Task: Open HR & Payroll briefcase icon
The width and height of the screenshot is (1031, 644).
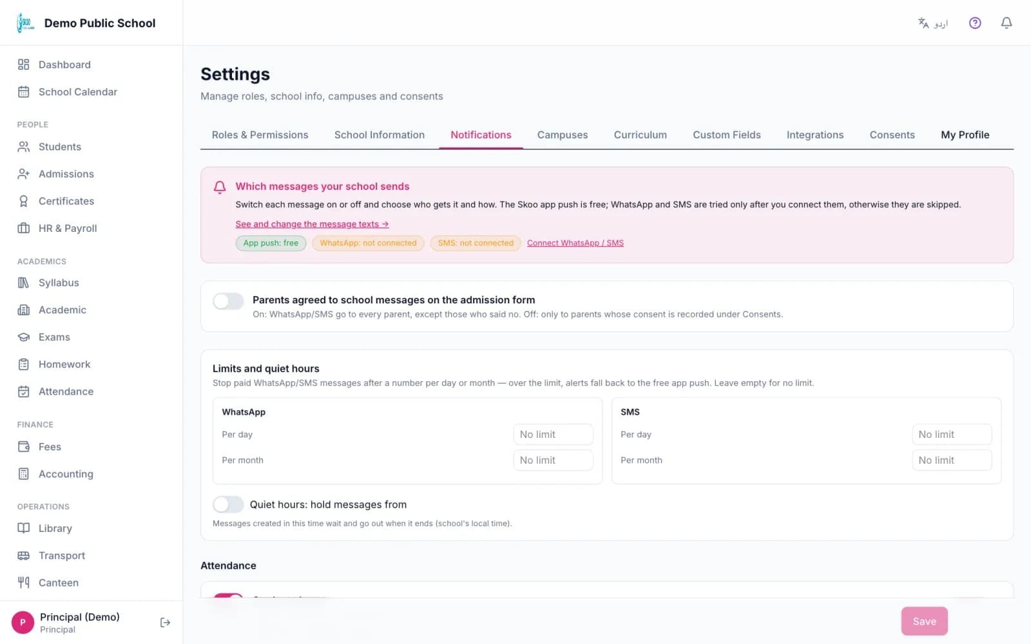Action: pos(24,228)
